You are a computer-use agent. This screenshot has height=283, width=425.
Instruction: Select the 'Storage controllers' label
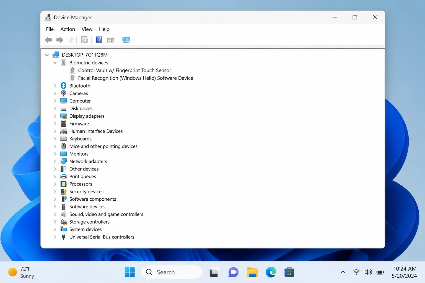(x=89, y=222)
